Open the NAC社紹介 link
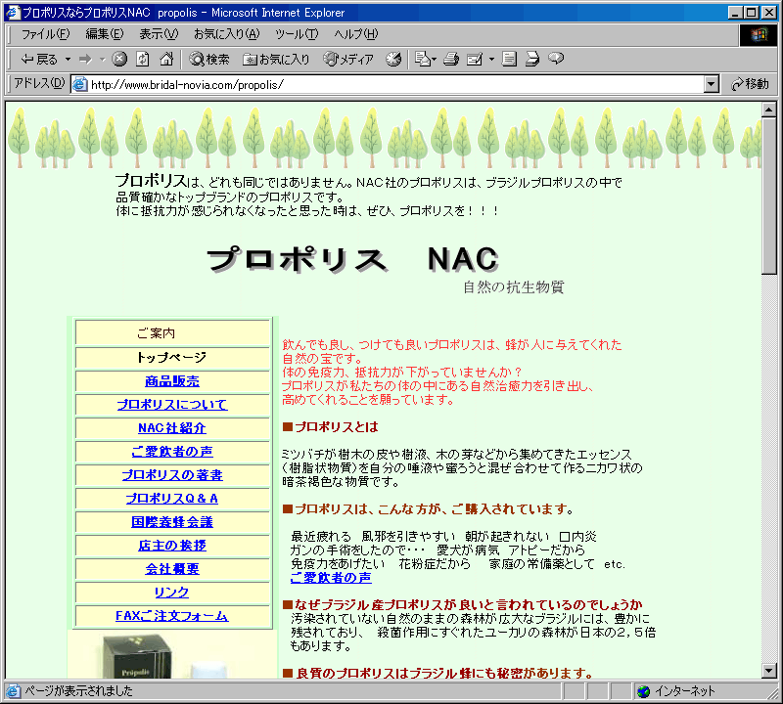 tap(172, 428)
